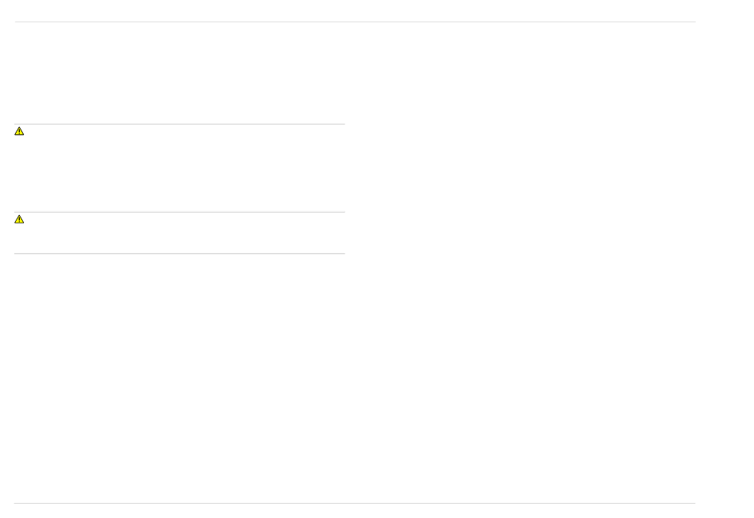
Task: Click the lower yellow warning triangle icon
Action: (x=19, y=220)
